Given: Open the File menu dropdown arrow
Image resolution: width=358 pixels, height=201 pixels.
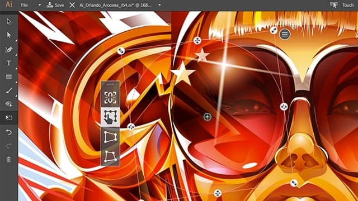Looking at the screenshot, I should pyautogui.click(x=40, y=5).
